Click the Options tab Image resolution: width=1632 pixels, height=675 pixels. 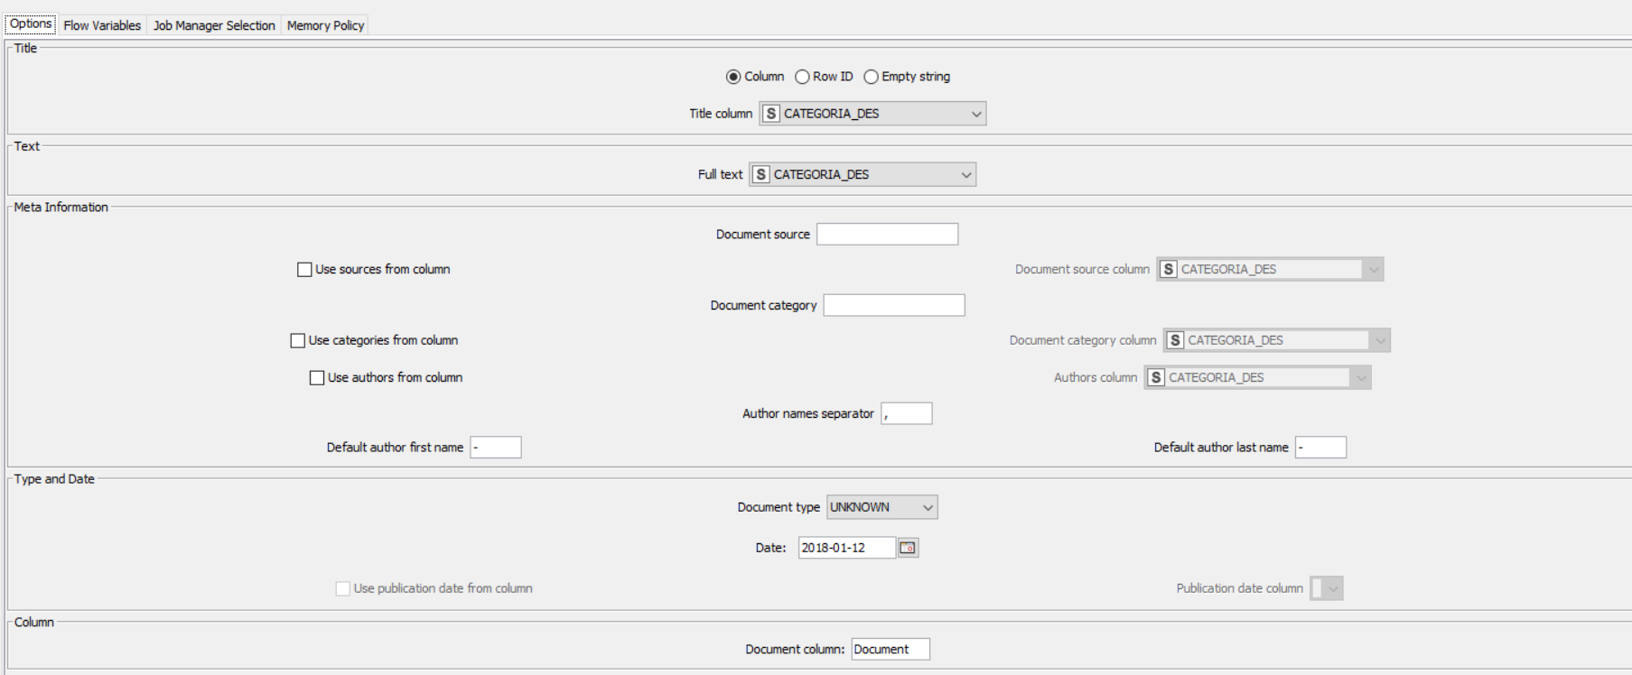click(x=31, y=24)
